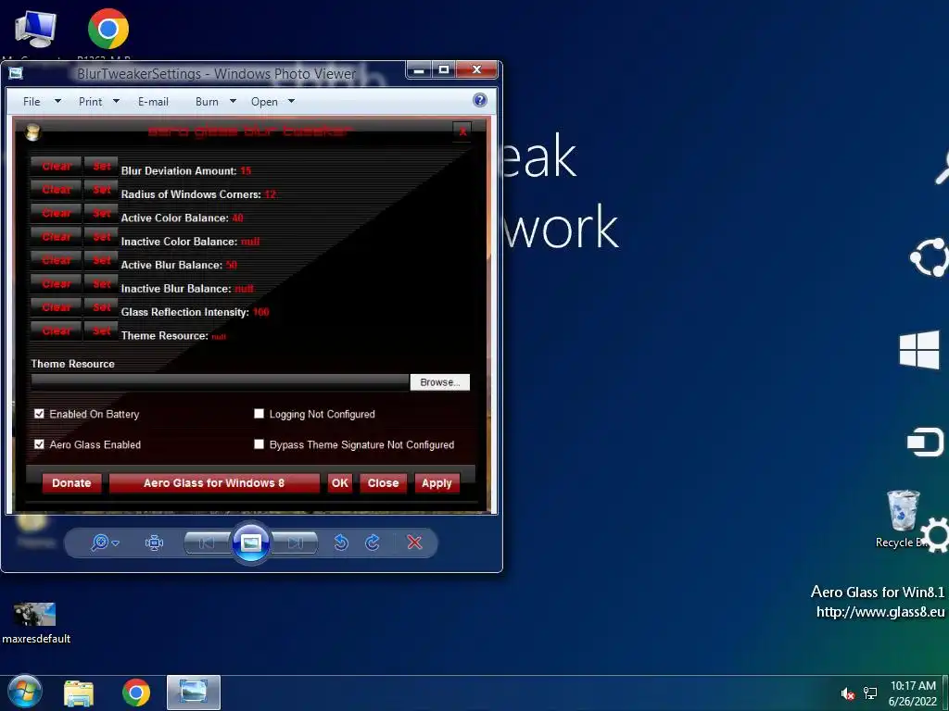Click Clear for Active Blur Balance
The image size is (949, 711).
(x=57, y=260)
